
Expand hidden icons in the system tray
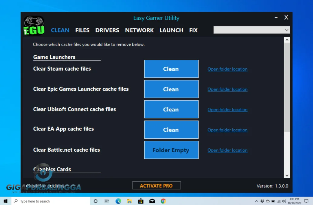[x=257, y=201]
